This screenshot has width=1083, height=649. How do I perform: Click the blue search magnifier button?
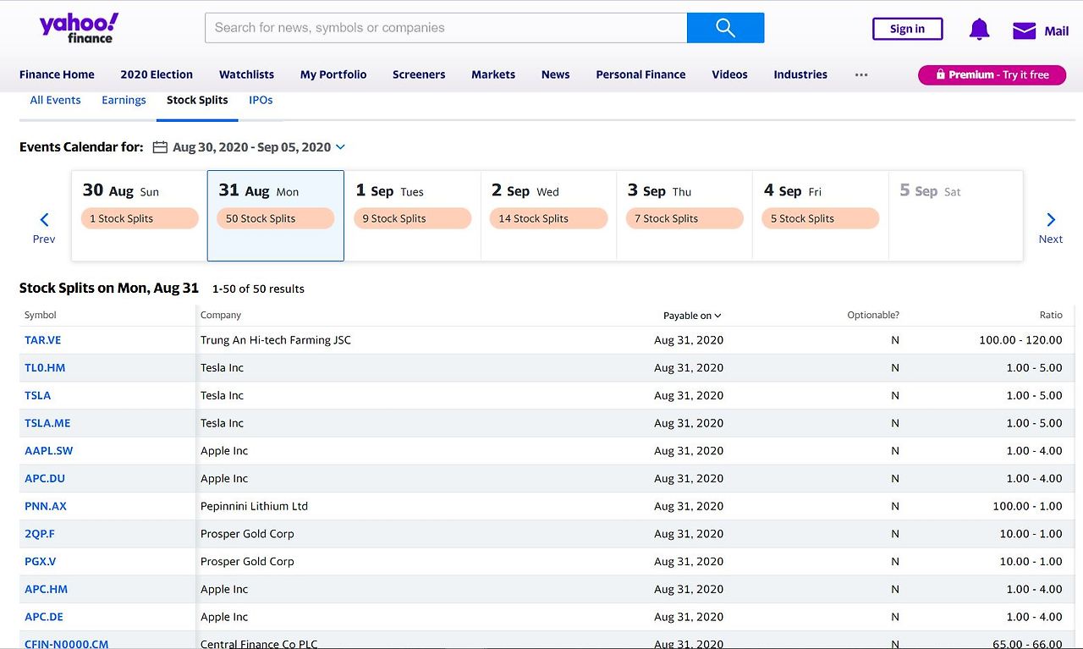tap(725, 28)
